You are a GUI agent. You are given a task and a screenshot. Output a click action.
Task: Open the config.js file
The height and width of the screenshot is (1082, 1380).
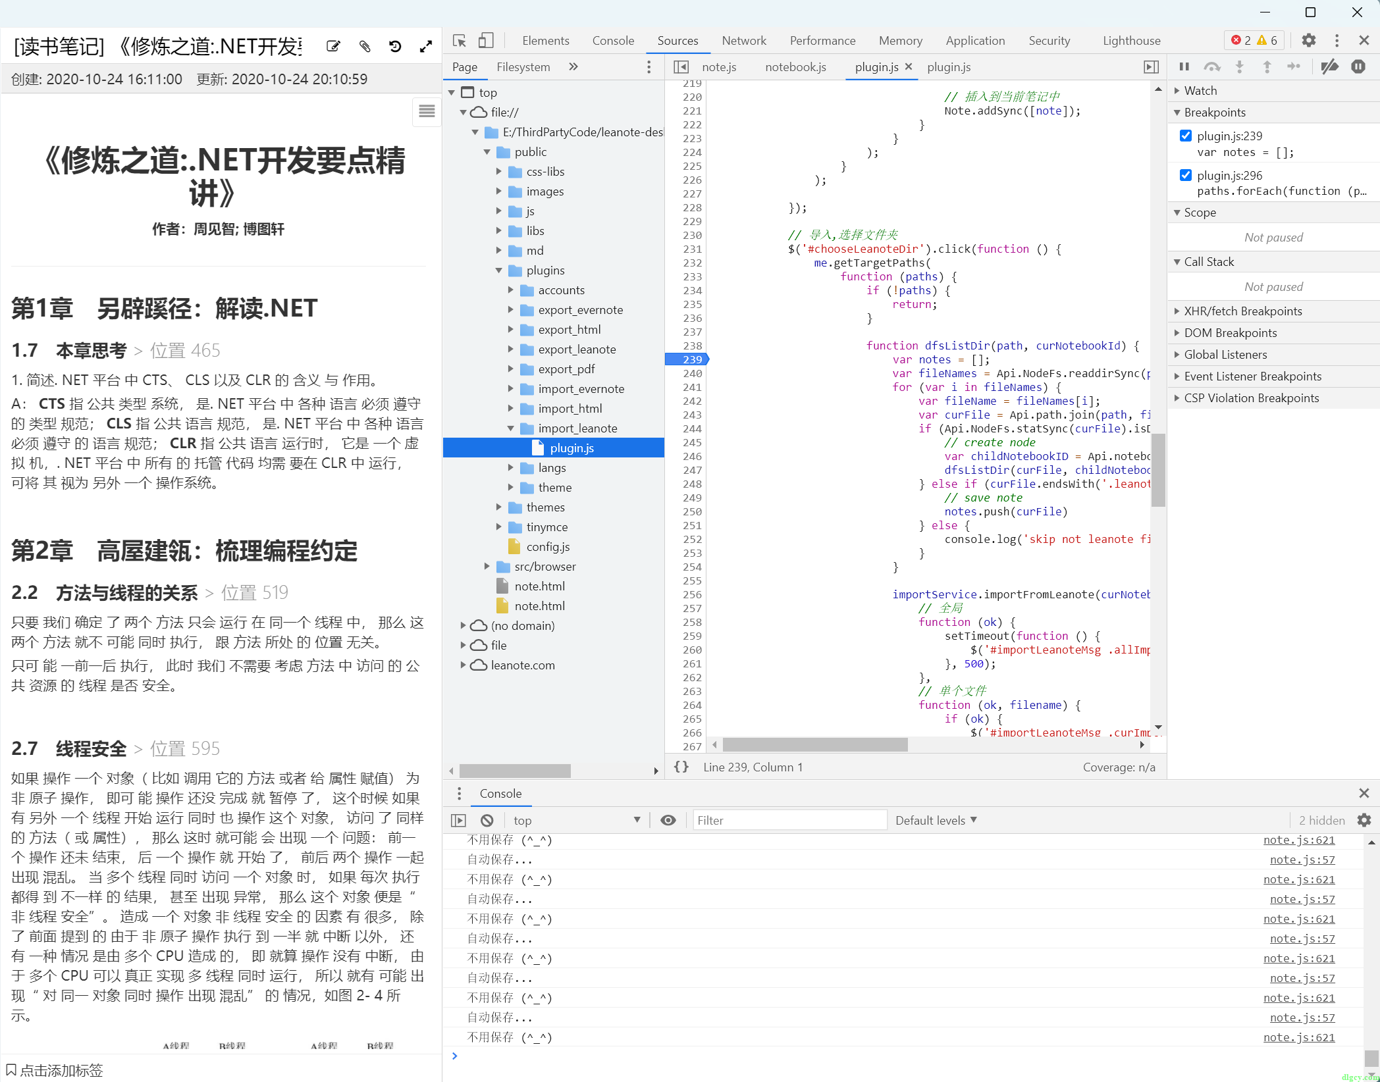[548, 547]
